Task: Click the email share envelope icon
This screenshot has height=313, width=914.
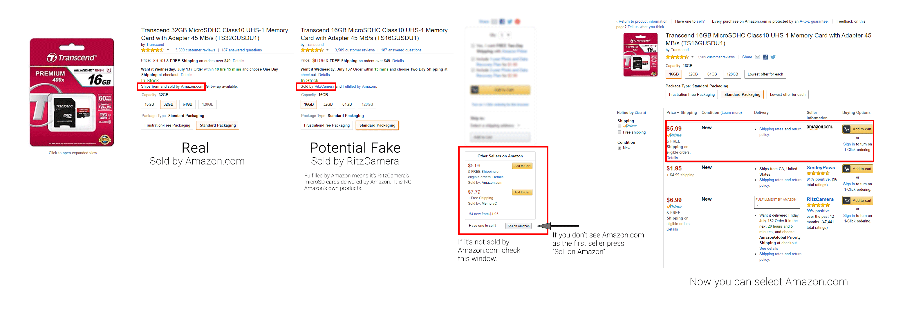Action: pyautogui.click(x=757, y=57)
